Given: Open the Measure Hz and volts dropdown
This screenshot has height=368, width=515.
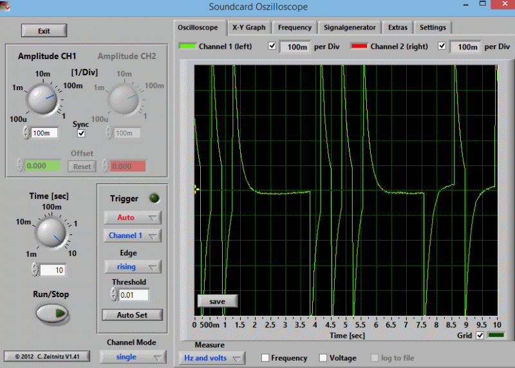Looking at the screenshot, I should [212, 358].
